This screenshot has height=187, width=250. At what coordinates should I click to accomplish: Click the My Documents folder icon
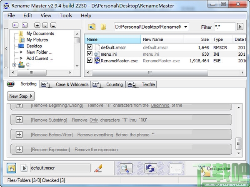[21, 33]
